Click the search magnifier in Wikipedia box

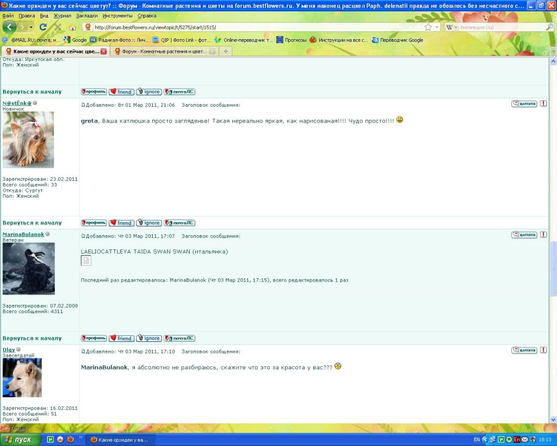pyautogui.click(x=549, y=27)
